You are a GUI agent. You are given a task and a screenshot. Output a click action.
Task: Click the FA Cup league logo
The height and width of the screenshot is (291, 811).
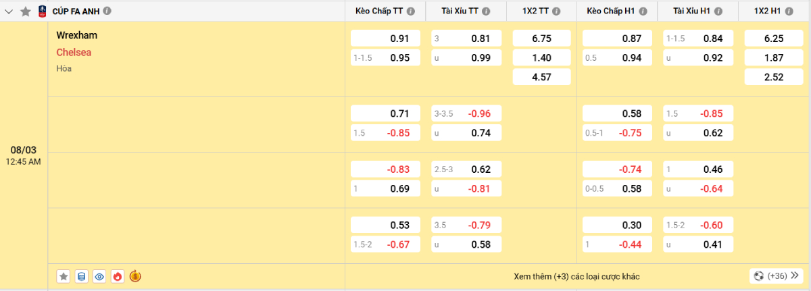tap(42, 11)
